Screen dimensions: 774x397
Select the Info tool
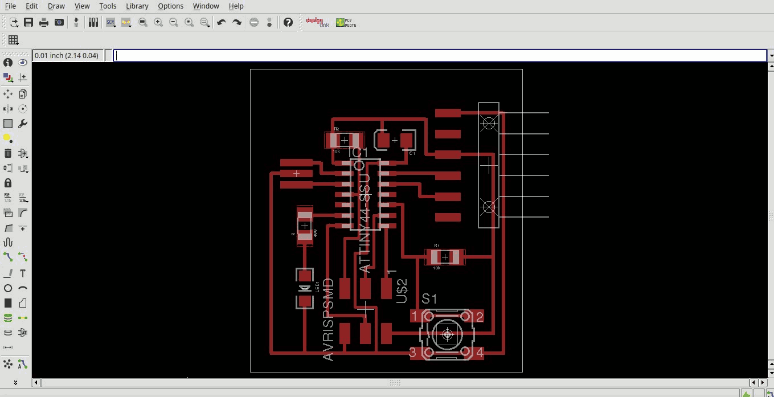click(x=8, y=63)
